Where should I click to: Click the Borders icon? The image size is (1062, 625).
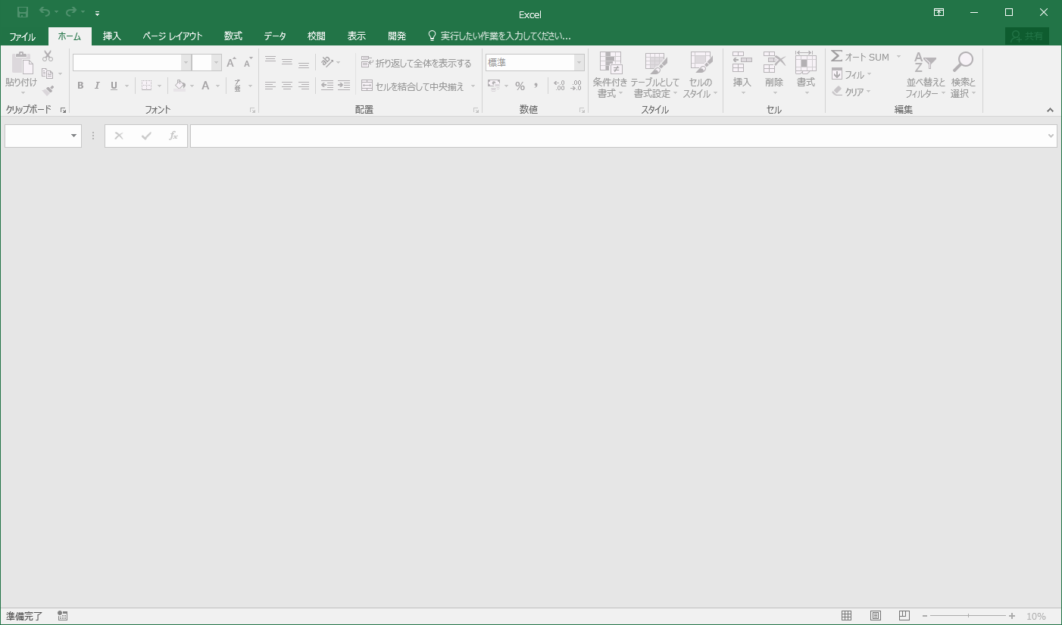tap(147, 86)
